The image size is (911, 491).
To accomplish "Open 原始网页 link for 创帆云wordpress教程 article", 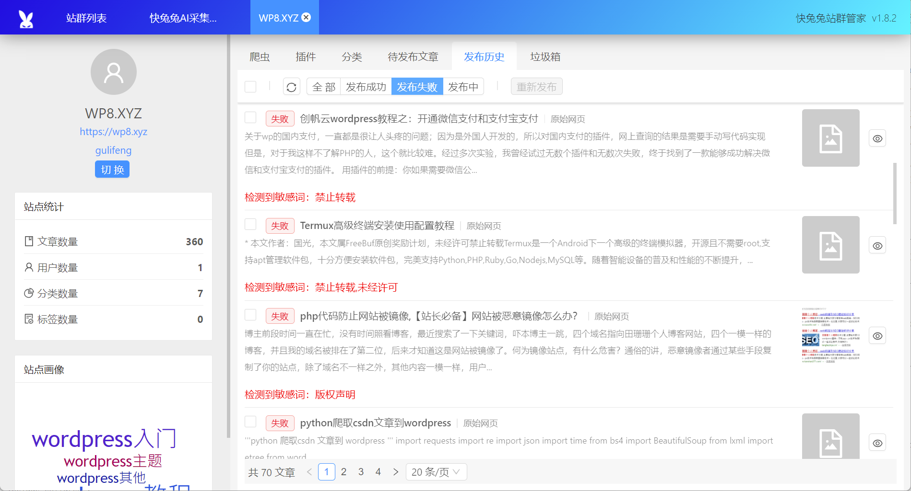I will click(x=568, y=119).
